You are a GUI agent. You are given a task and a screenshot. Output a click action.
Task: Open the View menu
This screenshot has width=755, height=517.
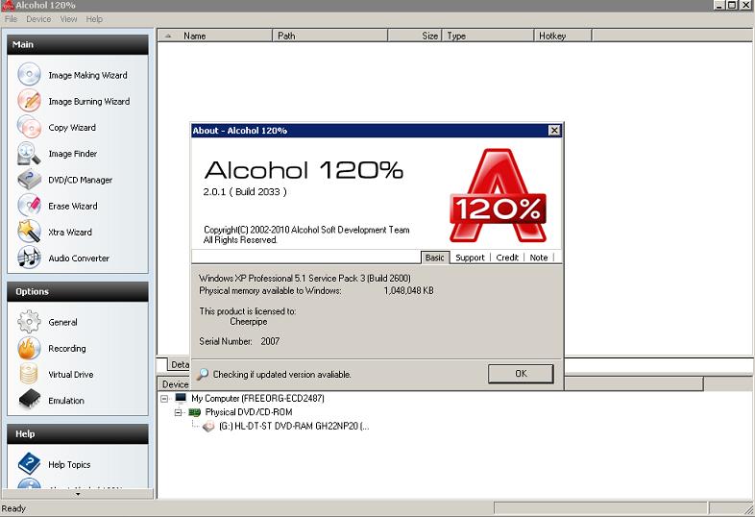pos(68,19)
